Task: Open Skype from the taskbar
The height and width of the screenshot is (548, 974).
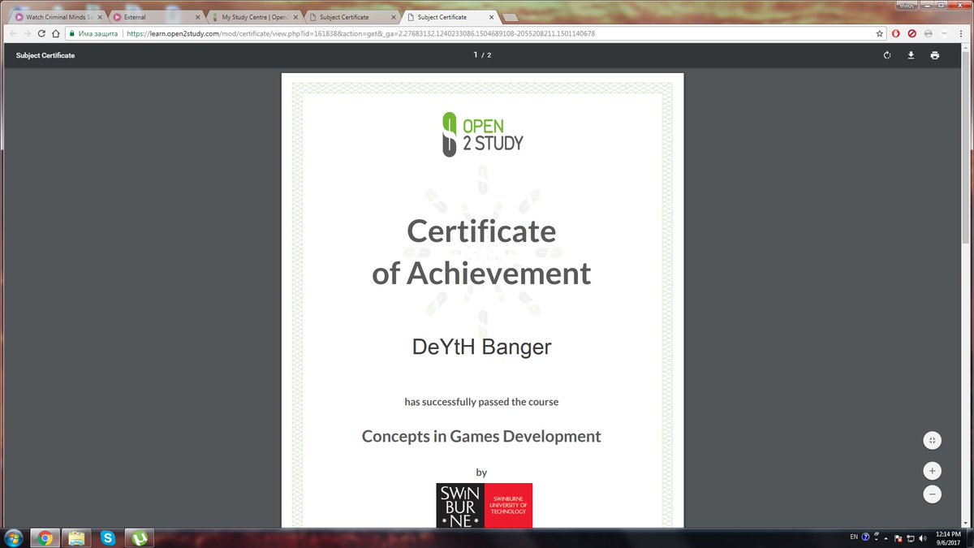Action: click(x=108, y=537)
